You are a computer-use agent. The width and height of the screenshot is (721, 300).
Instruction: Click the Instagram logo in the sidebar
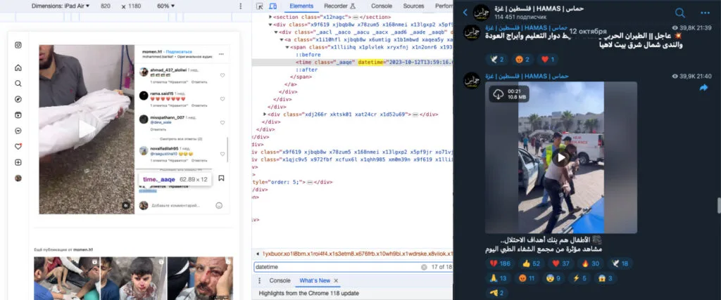click(x=18, y=46)
